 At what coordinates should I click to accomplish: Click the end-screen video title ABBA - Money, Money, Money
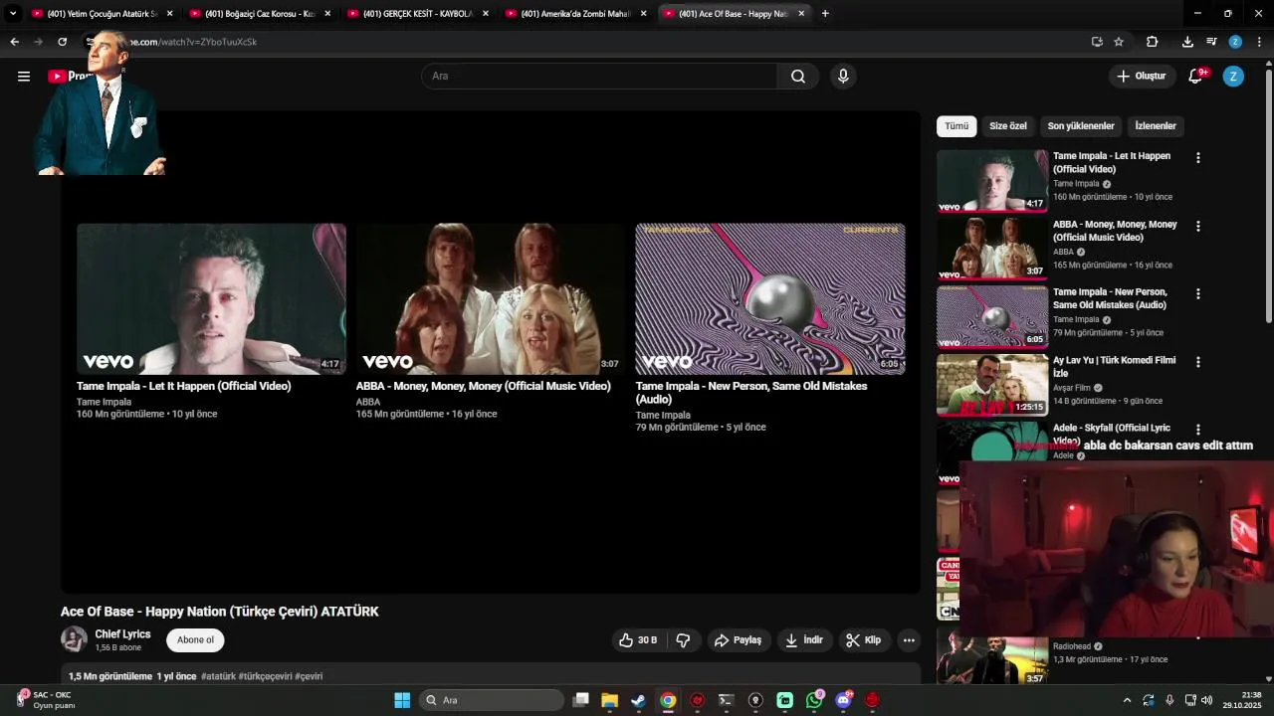(x=483, y=386)
